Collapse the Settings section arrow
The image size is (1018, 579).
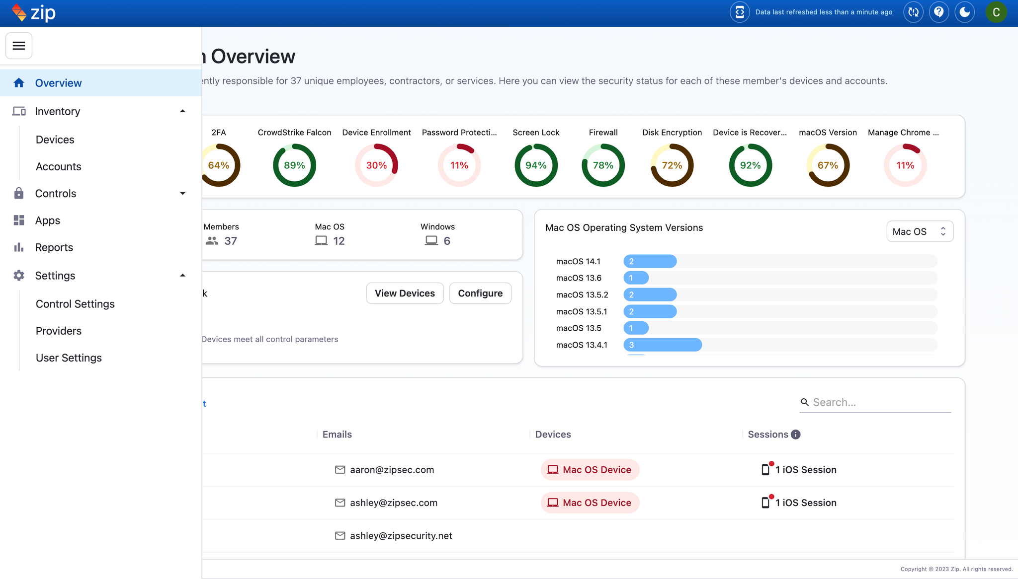[182, 276]
